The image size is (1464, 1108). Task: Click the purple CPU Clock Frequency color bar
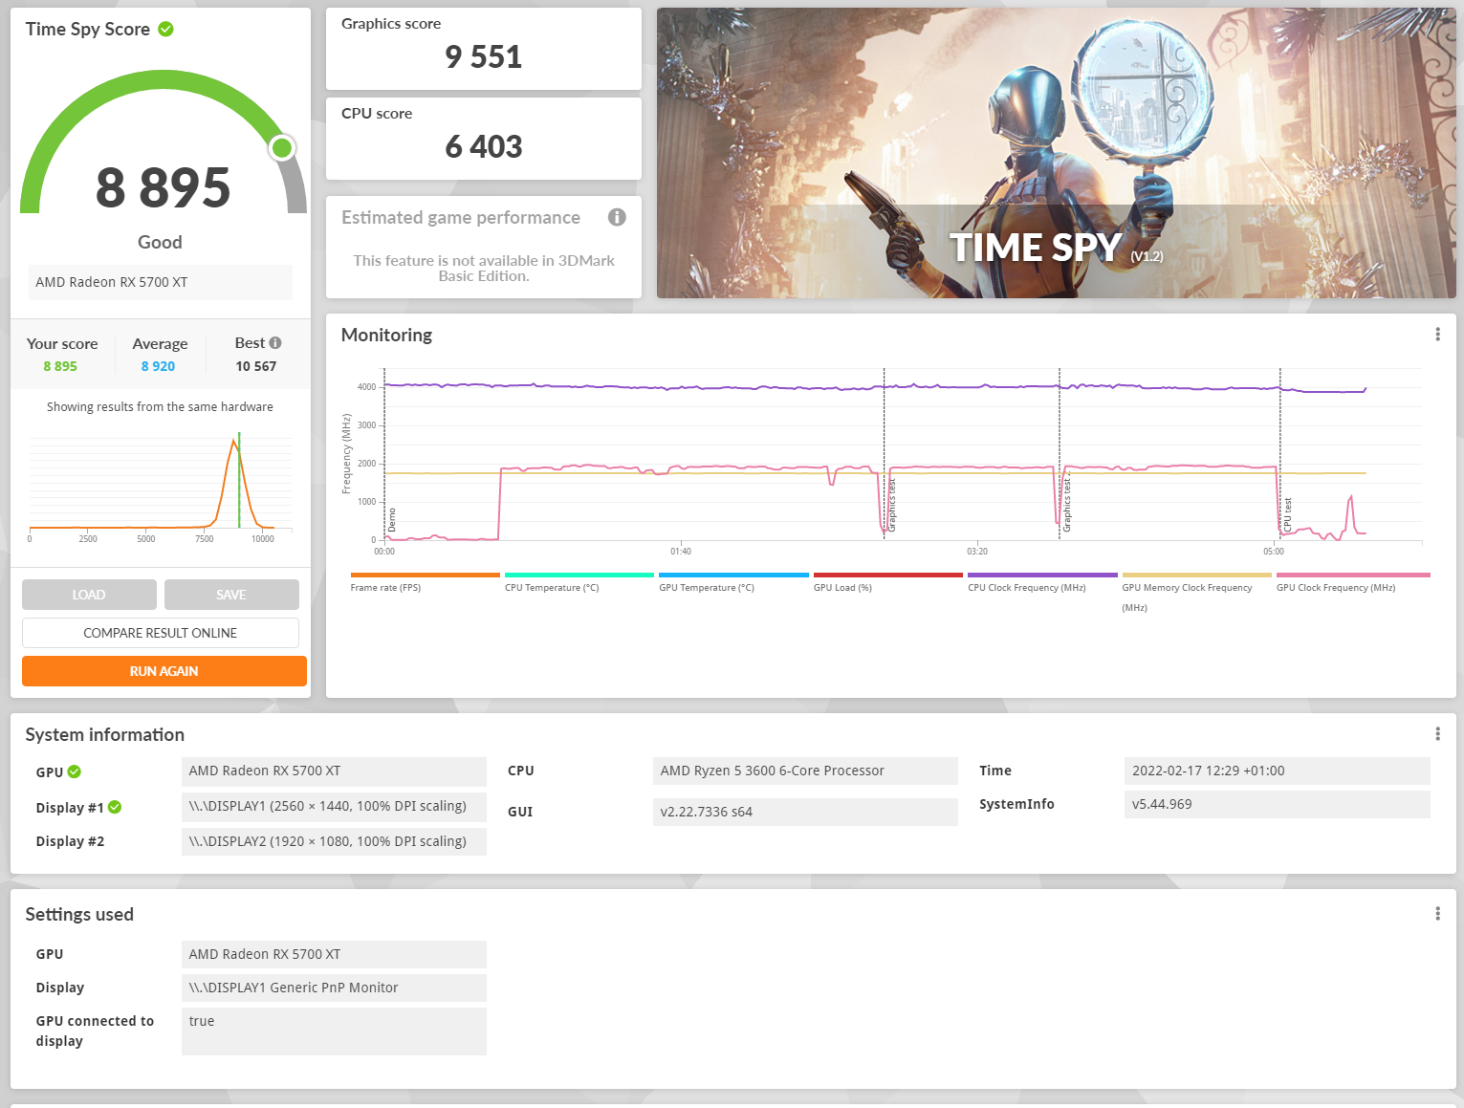coord(1042,575)
